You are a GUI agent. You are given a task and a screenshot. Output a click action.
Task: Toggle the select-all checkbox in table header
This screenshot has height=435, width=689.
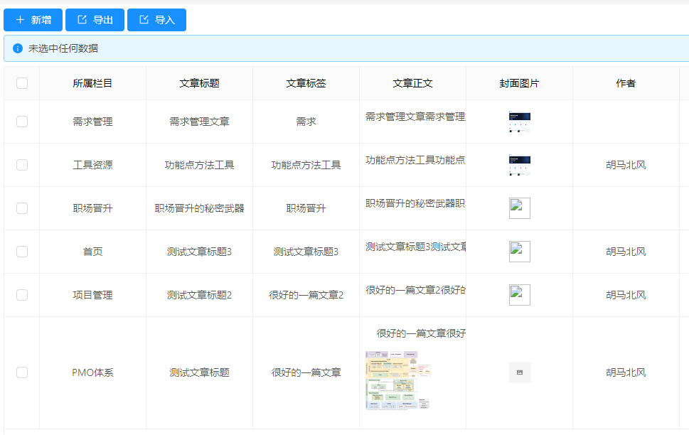click(22, 83)
